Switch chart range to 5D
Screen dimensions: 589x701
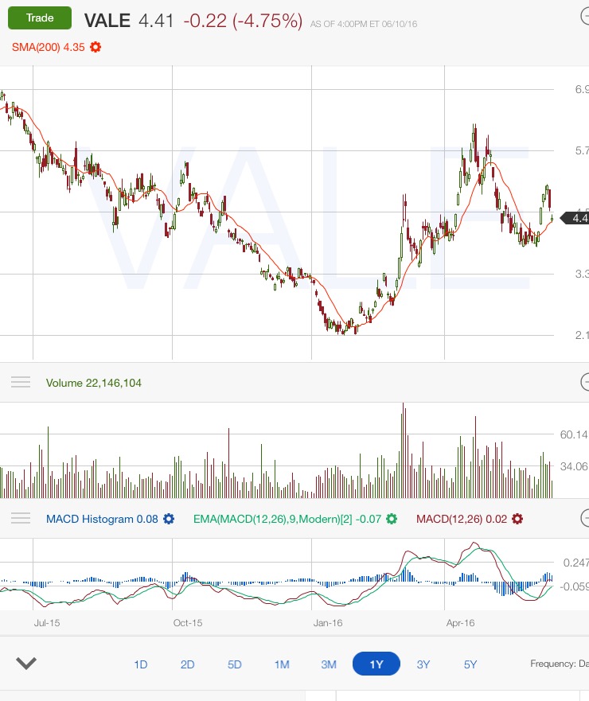235,664
